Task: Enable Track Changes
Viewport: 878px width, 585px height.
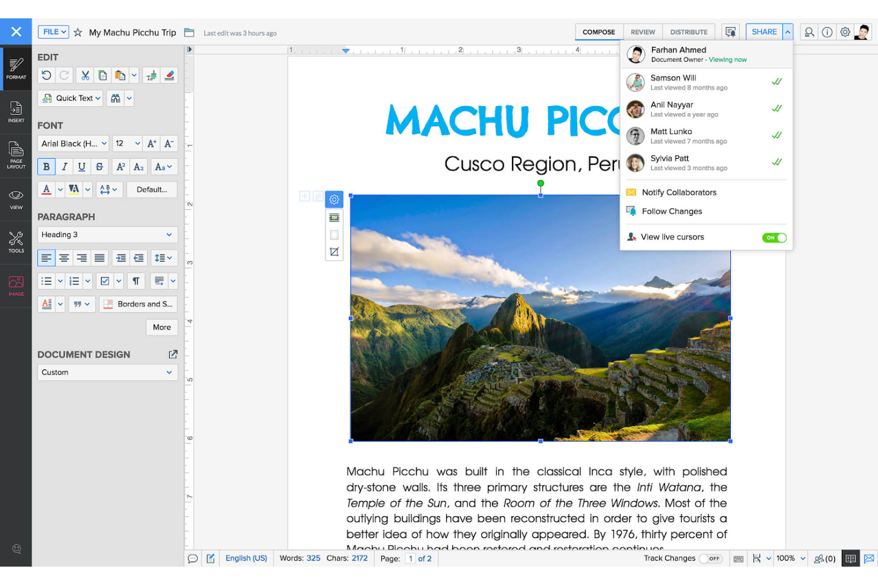Action: coord(712,558)
